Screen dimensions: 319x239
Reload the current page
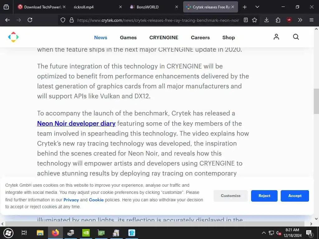(x=30, y=20)
